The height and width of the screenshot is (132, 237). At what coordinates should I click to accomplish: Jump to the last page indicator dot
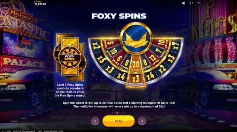125,113
